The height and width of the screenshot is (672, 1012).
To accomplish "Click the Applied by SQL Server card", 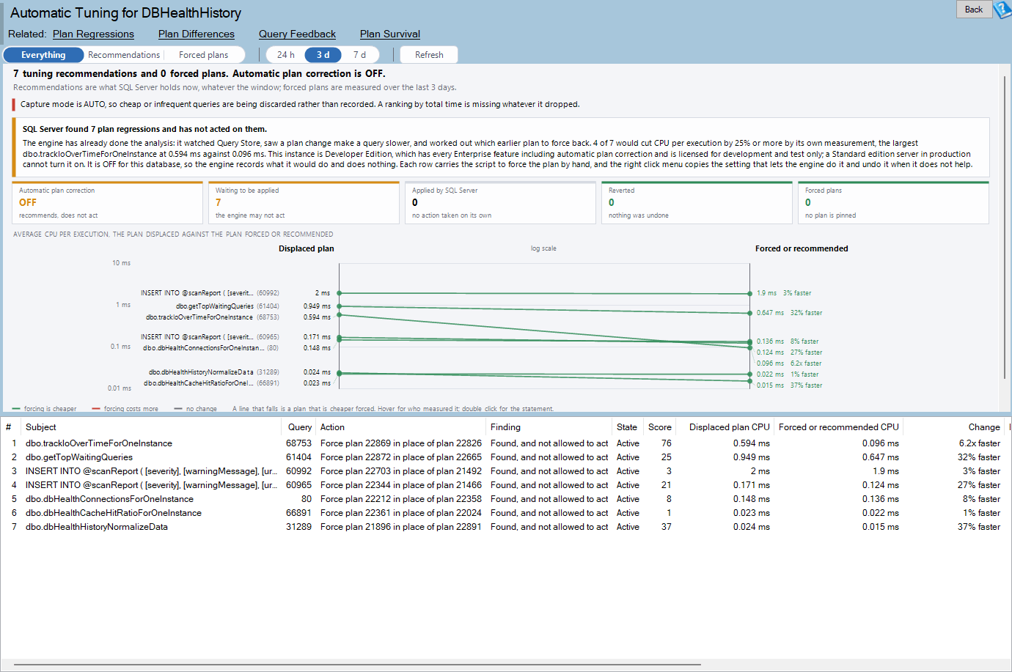I will click(500, 202).
